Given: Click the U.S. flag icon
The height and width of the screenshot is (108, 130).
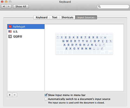Looking at the screenshot, I should [x=10, y=31].
